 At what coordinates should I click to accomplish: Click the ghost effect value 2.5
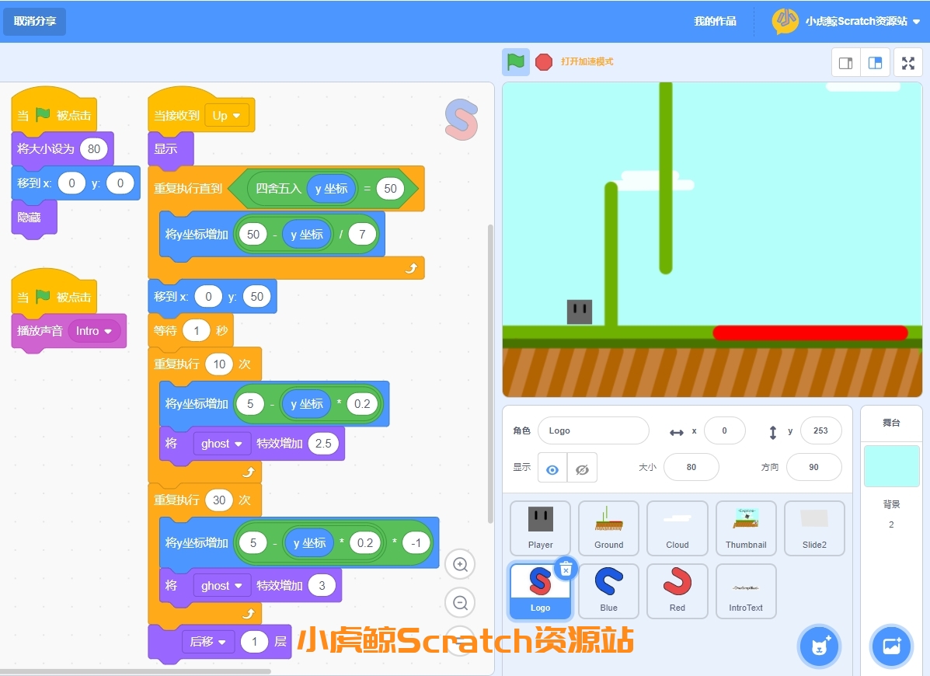coord(323,444)
